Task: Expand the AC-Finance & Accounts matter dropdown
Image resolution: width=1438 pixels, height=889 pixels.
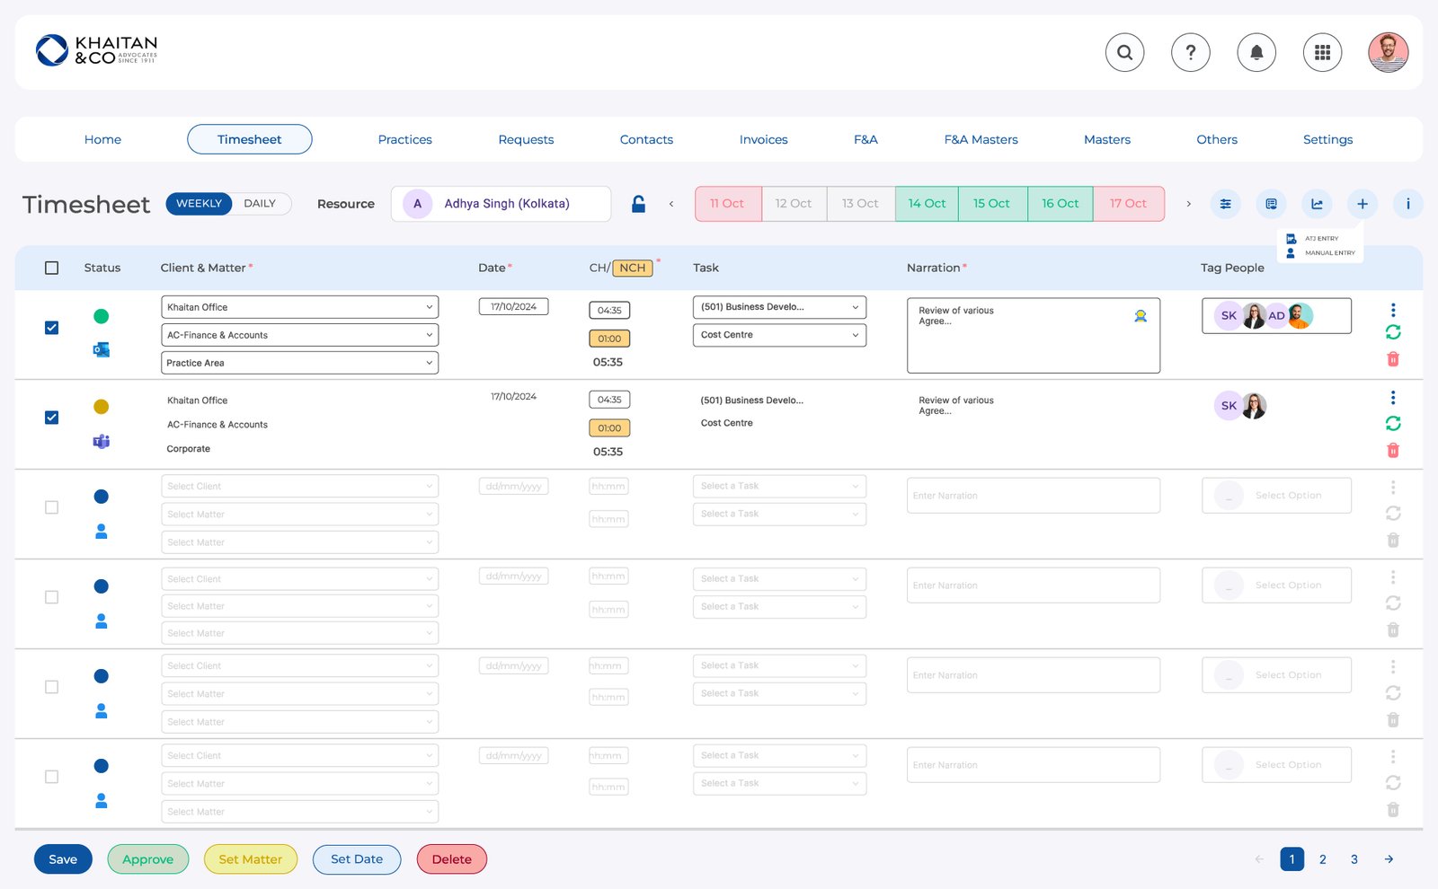Action: point(299,335)
